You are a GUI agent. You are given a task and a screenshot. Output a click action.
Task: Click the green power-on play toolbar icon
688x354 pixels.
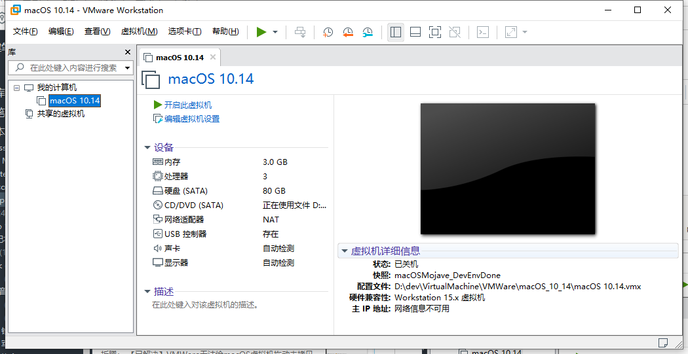tap(261, 32)
